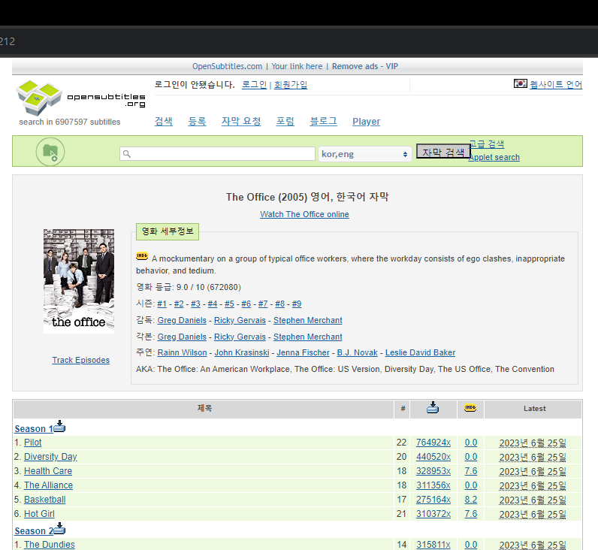Screen dimensions: 598x550
Task: Click Pilot download count 764924x
Action: (433, 443)
